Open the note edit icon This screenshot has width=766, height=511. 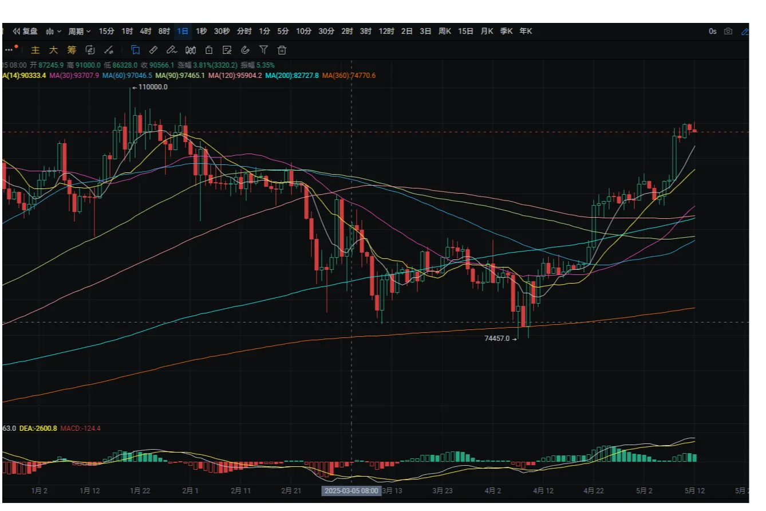[x=227, y=50]
